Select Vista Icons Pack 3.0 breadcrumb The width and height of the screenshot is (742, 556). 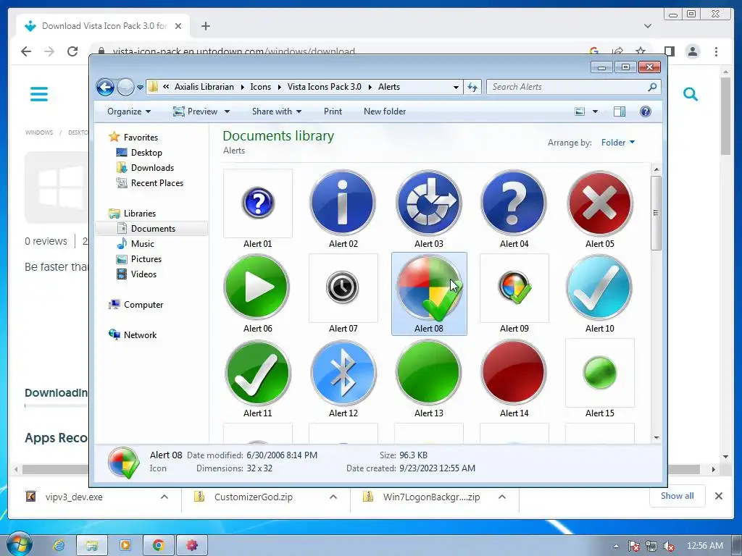click(324, 87)
